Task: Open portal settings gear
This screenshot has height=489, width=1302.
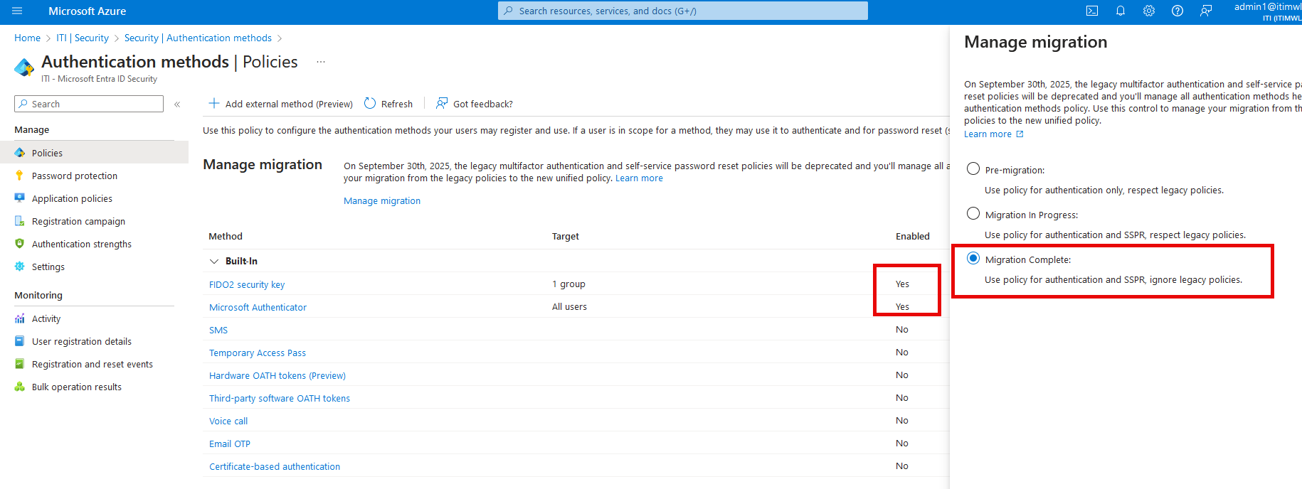Action: [1149, 11]
